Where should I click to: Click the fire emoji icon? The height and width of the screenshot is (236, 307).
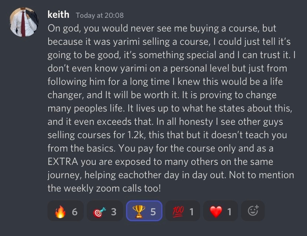point(60,212)
